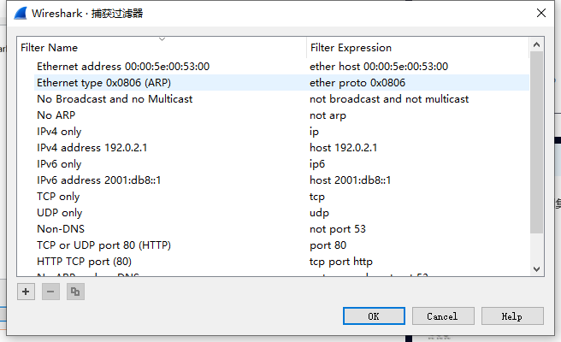Click the Wireshark shark fin logo
Viewport: 561px width, 342px height.
click(21, 13)
